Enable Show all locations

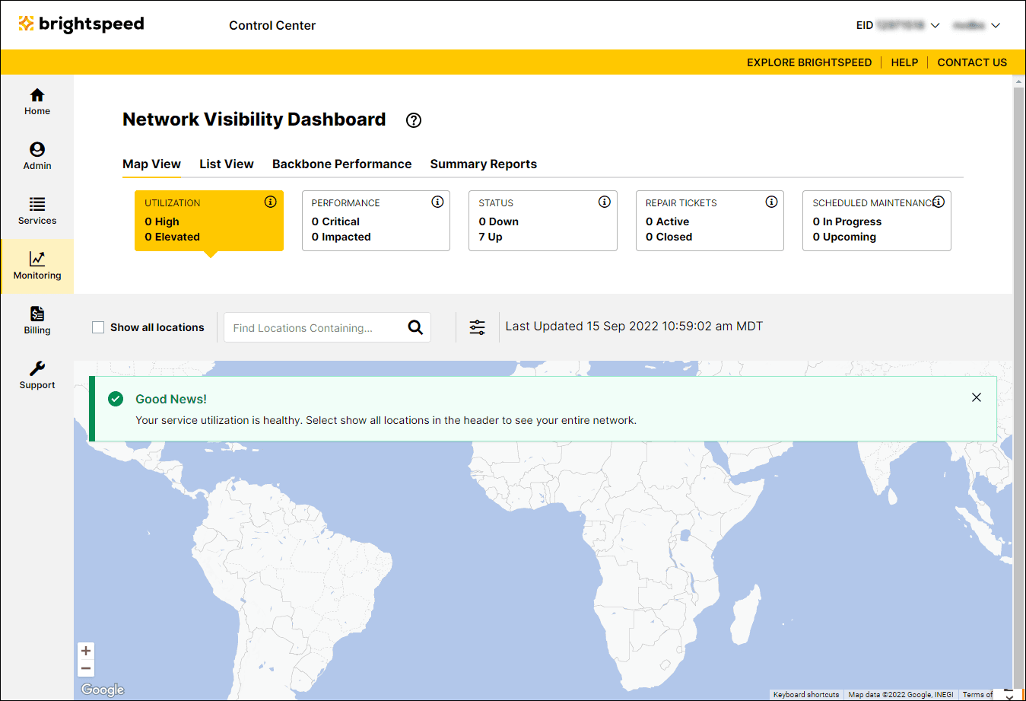98,327
